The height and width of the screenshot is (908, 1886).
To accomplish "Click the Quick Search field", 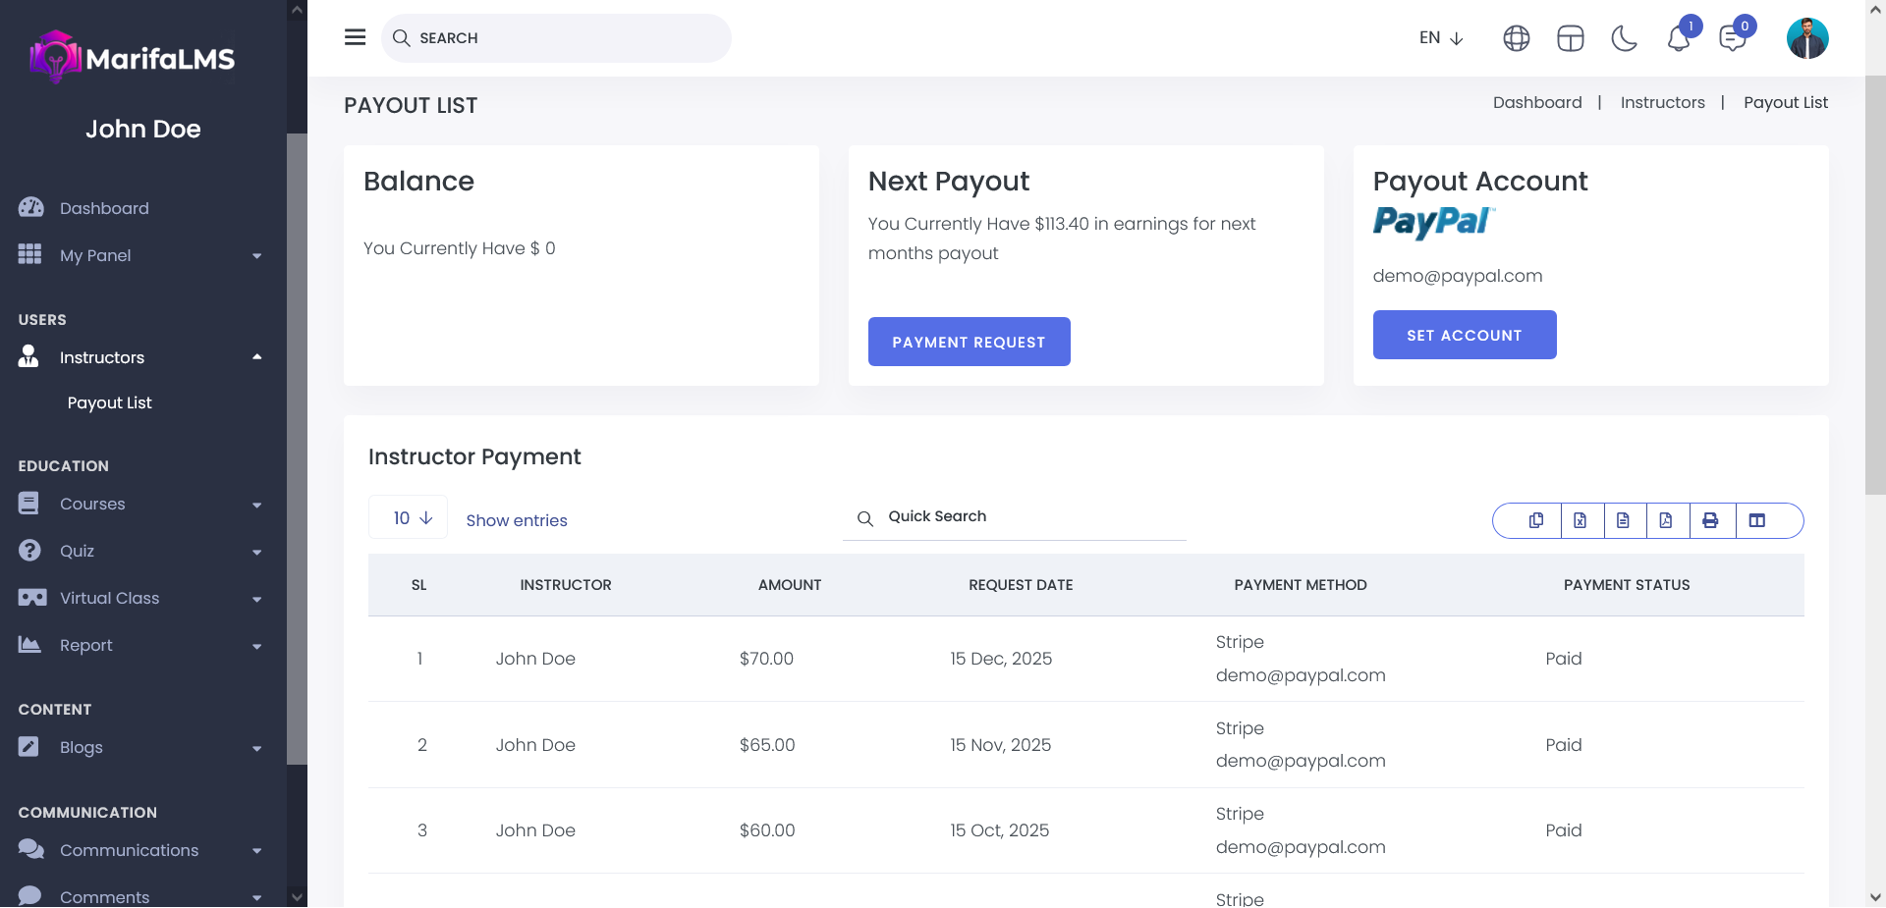I will pyautogui.click(x=1022, y=517).
